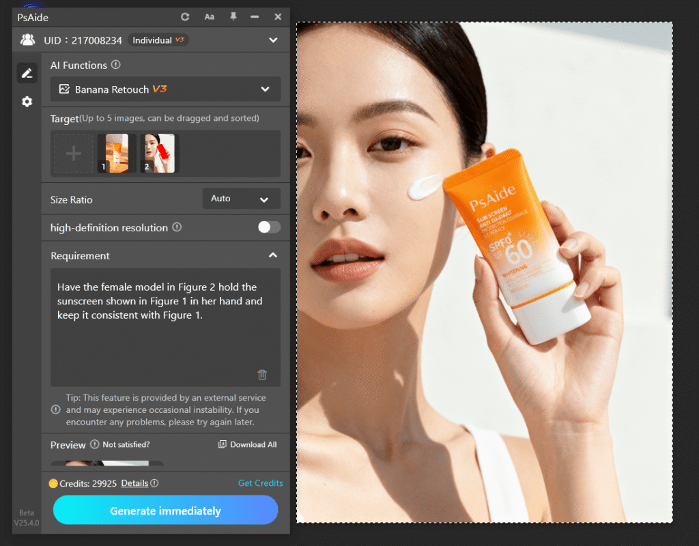Open settings gear icon in sidebar
This screenshot has width=699, height=546.
27,102
